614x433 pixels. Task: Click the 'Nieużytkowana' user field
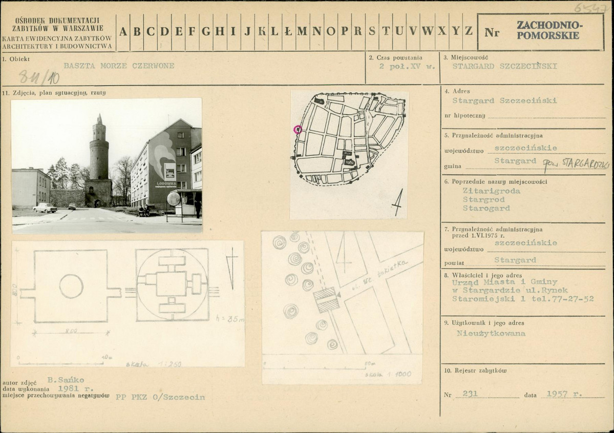coord(484,333)
